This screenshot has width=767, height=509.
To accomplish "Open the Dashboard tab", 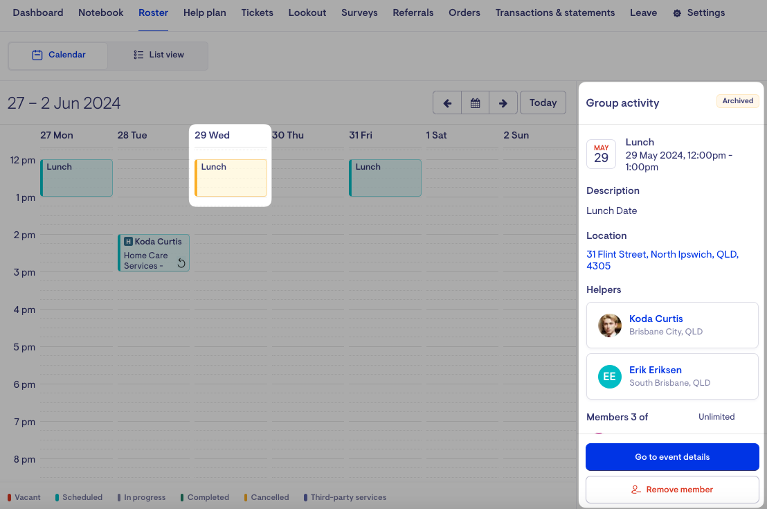I will (38, 12).
